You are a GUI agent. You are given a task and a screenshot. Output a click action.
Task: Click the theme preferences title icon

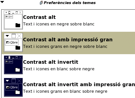pos(41,3)
